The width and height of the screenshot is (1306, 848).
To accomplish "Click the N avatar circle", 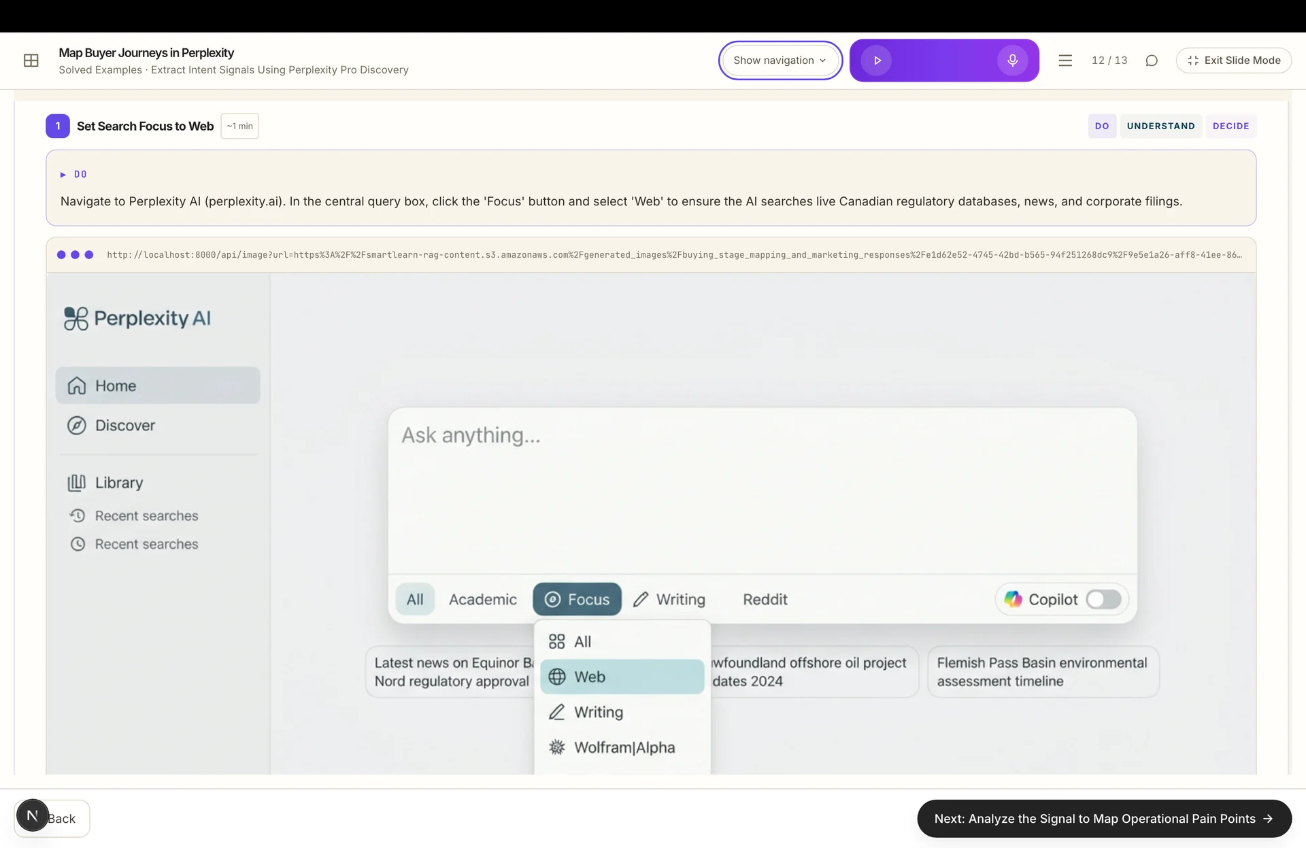I will tap(32, 815).
